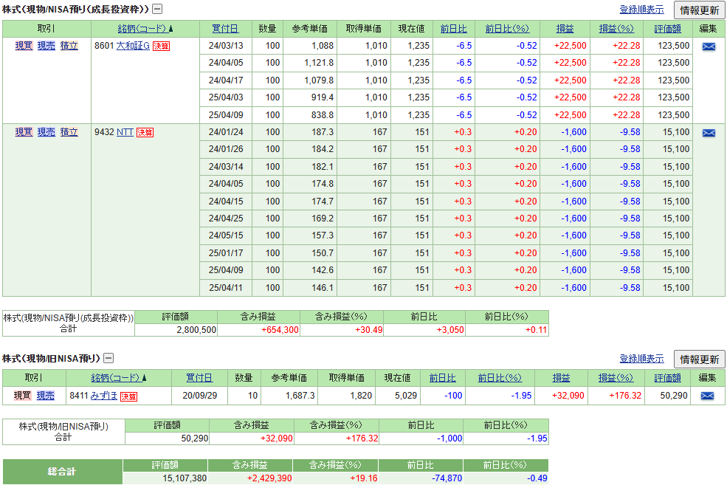Screen dimensions: 727x485
Task: Sort 旧NISA table by 損益
Action: click(561, 378)
